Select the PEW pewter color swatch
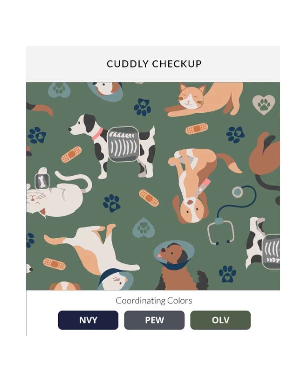306x382 pixels. (x=154, y=320)
